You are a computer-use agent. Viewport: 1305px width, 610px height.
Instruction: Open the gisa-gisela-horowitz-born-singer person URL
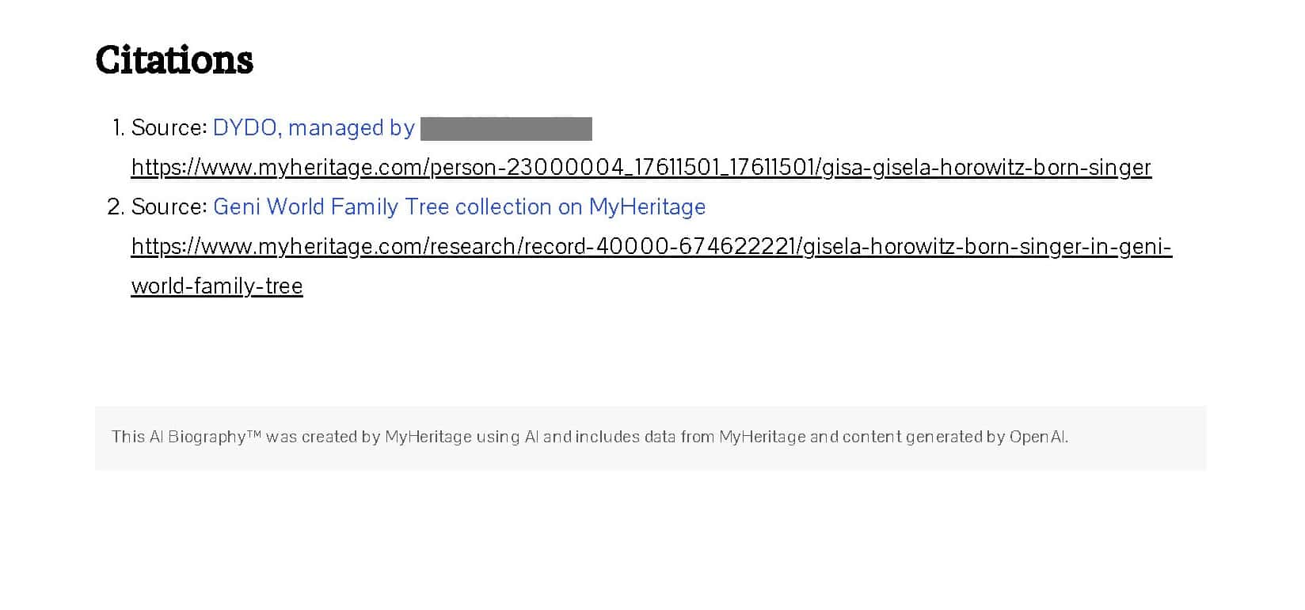[x=641, y=168]
